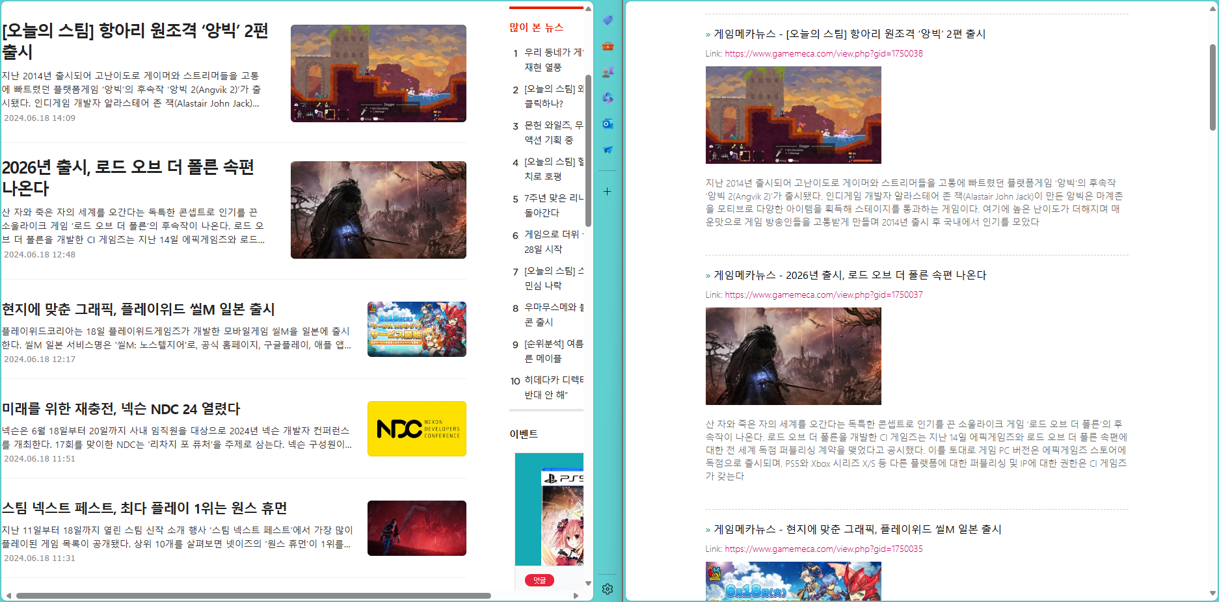Image resolution: width=1219 pixels, height=602 pixels.
Task: Open the Outlook icon in sidebar
Action: (x=608, y=124)
